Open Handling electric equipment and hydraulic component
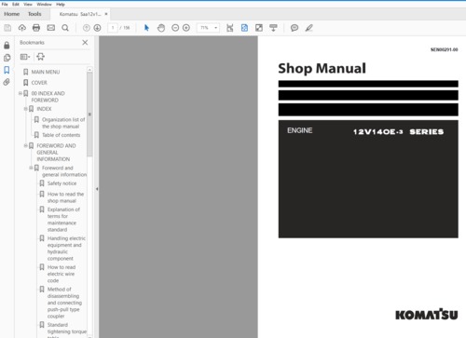 point(66,249)
